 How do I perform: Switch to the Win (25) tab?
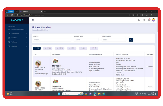point(83,48)
